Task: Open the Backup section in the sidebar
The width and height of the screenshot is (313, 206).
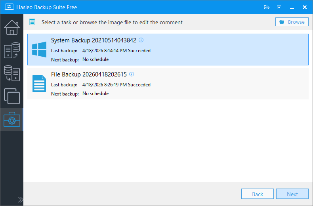Action: (x=12, y=50)
